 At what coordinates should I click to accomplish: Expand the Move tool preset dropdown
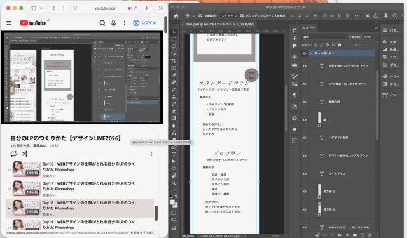[x=193, y=16]
